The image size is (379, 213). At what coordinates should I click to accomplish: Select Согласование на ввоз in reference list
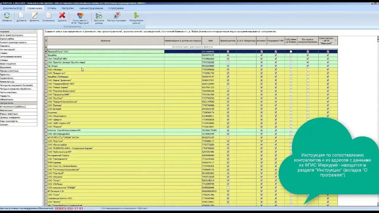click(x=18, y=57)
